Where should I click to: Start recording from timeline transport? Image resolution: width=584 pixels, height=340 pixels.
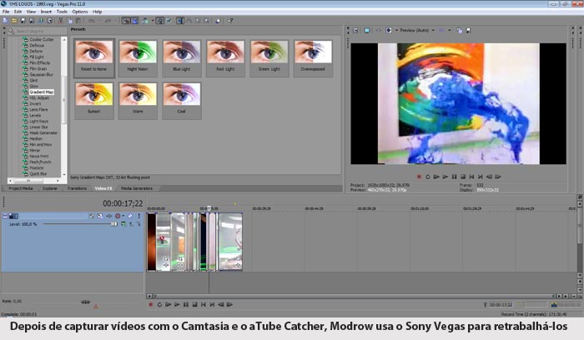point(150,304)
